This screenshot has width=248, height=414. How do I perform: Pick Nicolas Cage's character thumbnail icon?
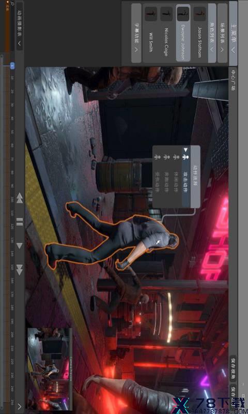coord(166,14)
